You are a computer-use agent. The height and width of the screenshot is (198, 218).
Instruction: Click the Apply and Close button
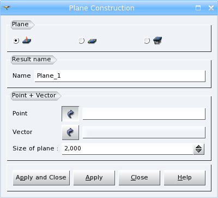(x=41, y=178)
